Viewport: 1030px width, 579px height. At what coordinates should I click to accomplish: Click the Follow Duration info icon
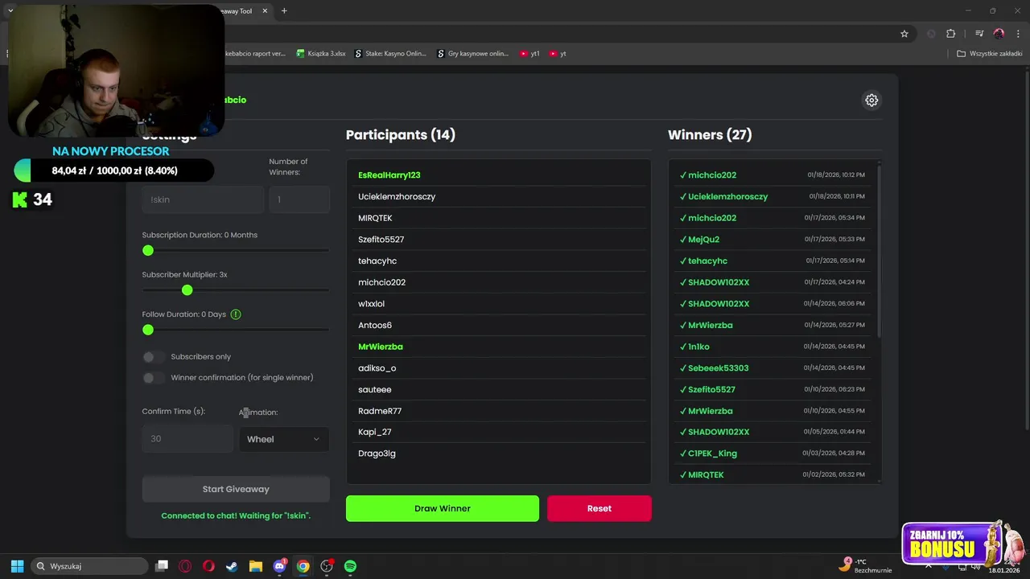[x=236, y=314]
